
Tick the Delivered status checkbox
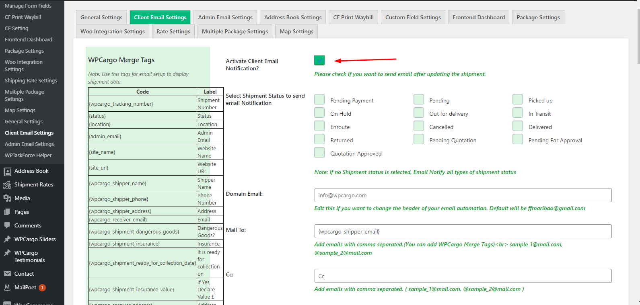(517, 126)
